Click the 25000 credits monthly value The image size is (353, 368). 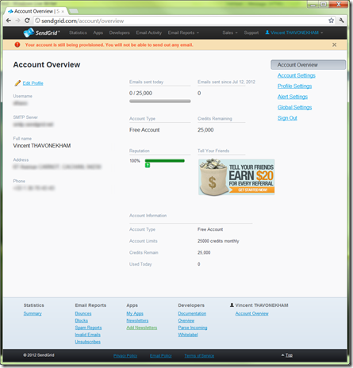click(x=218, y=241)
